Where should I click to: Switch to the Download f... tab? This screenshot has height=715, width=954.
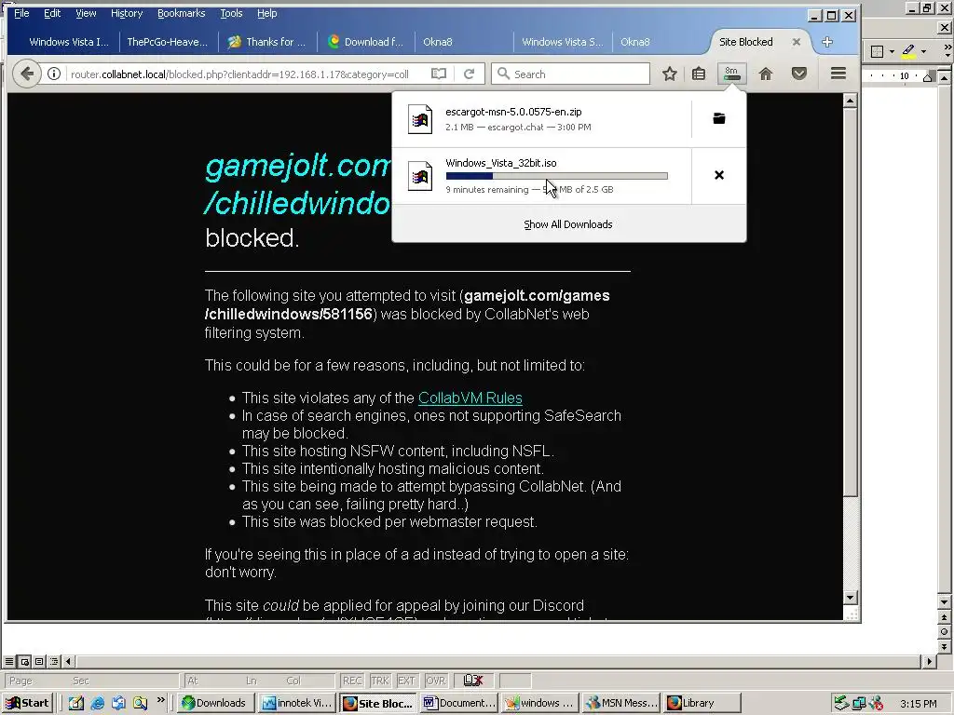coord(365,41)
